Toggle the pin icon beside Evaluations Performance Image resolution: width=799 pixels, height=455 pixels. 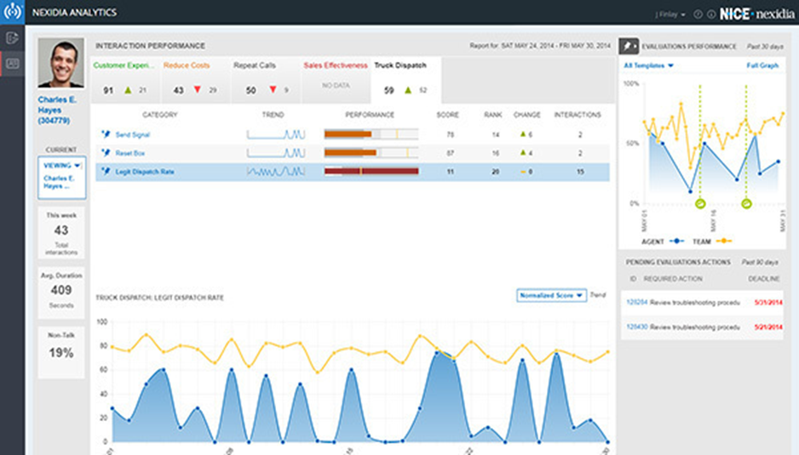(x=629, y=46)
